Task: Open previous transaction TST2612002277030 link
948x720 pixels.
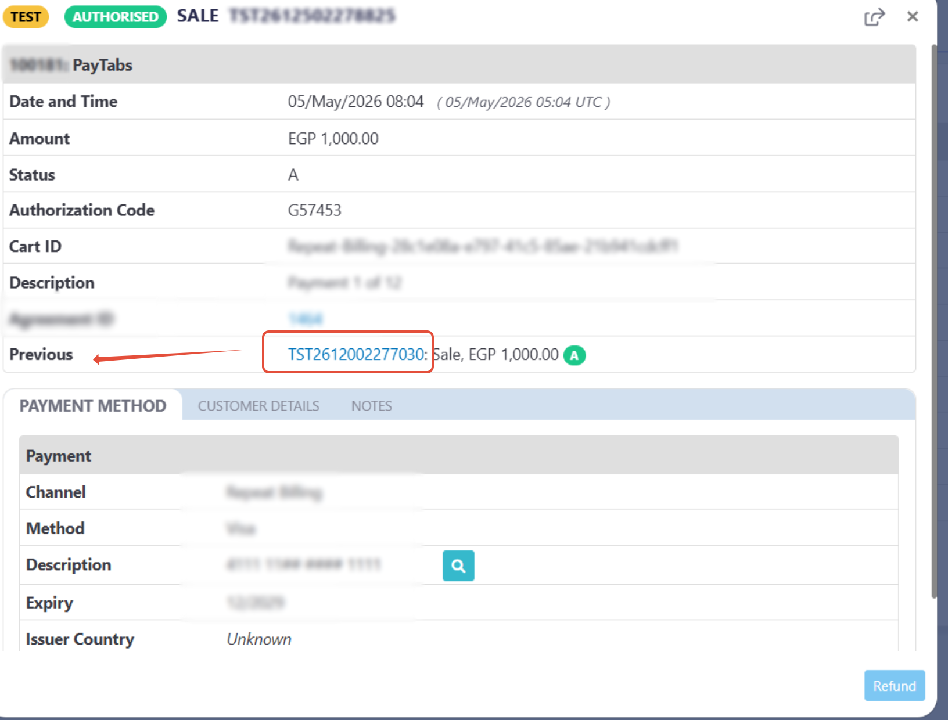Action: [x=356, y=354]
